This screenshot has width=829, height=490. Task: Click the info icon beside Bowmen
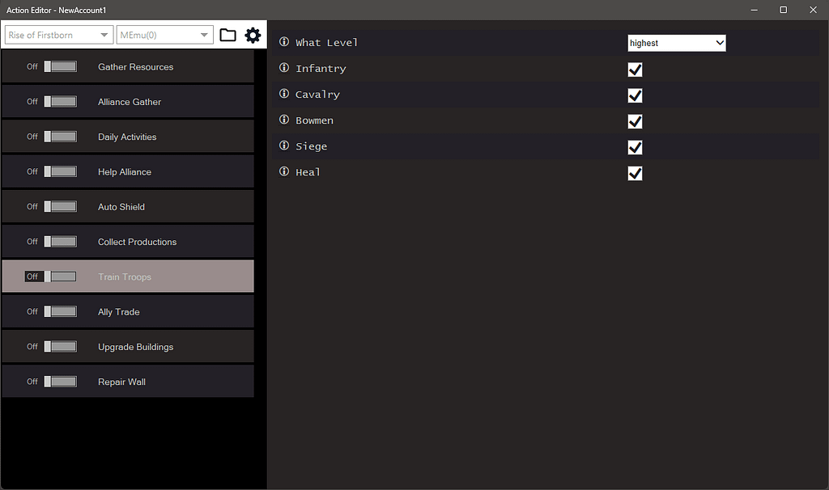[283, 120]
